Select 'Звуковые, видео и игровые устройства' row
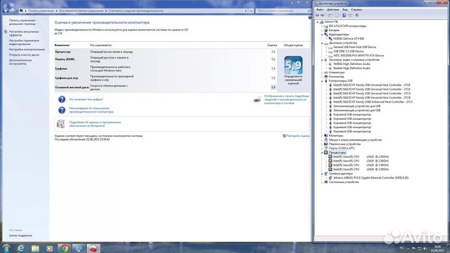Image resolution: width=450 pixels, height=253 pixels. tap(354, 60)
